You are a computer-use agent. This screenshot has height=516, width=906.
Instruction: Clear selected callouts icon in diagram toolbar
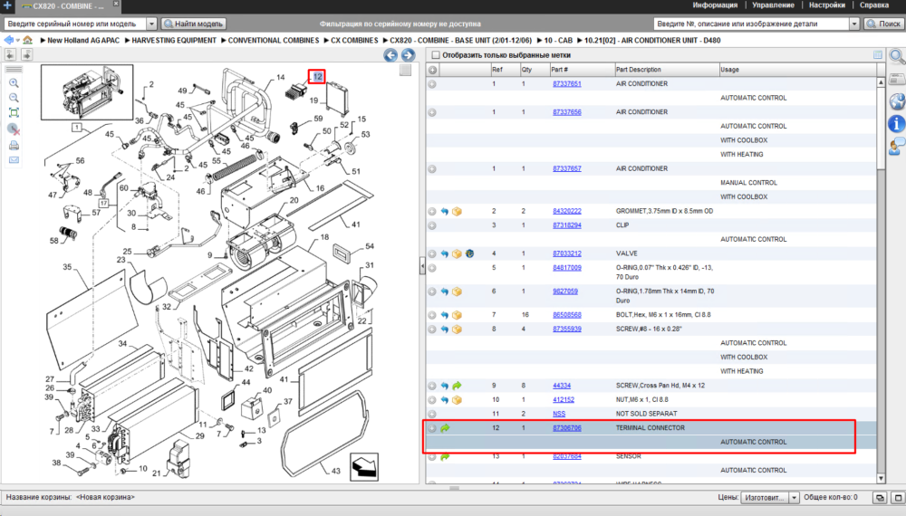(14, 129)
